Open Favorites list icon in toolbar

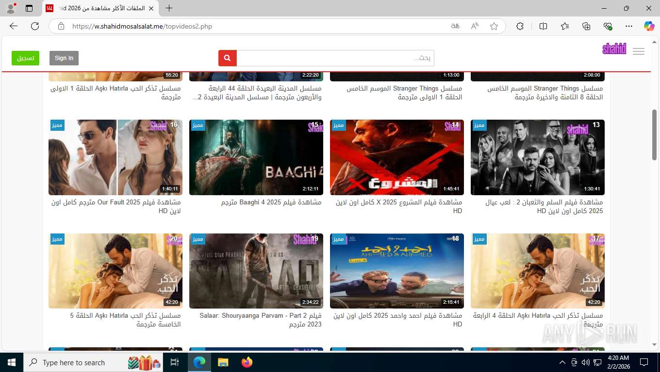(x=565, y=26)
